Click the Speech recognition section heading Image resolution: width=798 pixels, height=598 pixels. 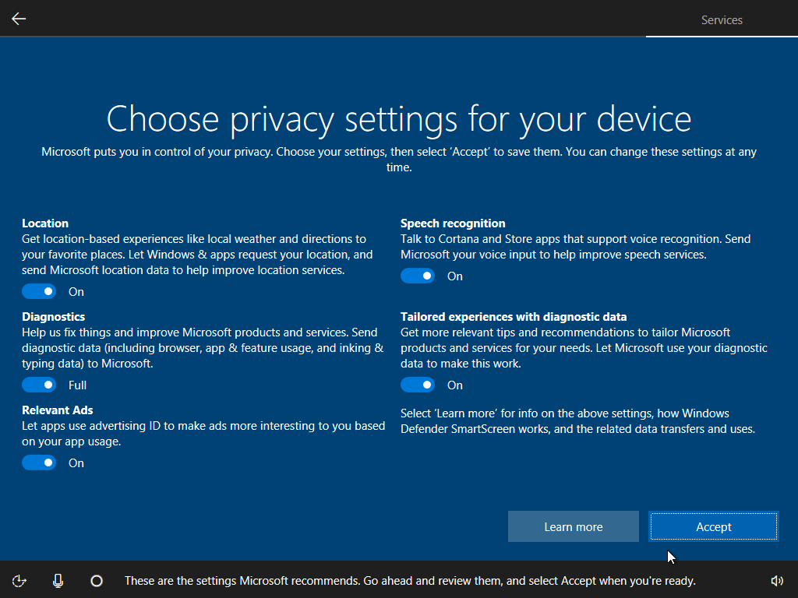453,223
